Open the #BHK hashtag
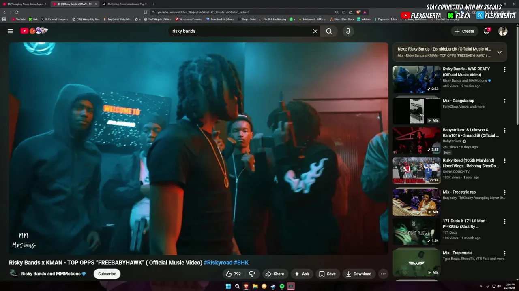The height and width of the screenshot is (291, 519). pyautogui.click(x=241, y=262)
